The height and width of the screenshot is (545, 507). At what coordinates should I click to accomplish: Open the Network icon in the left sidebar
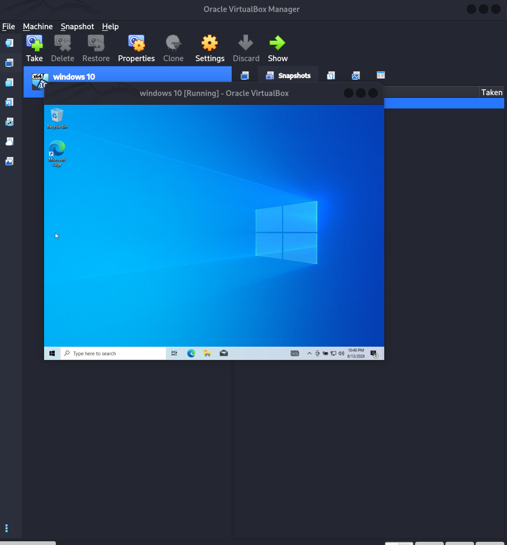click(10, 122)
